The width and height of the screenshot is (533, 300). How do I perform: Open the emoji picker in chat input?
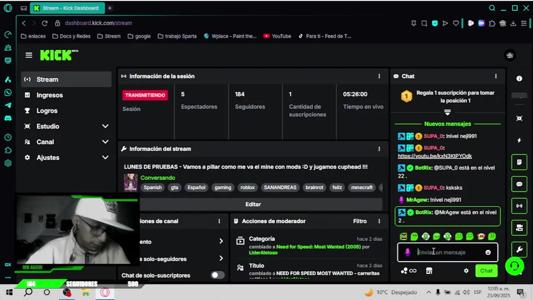488,252
